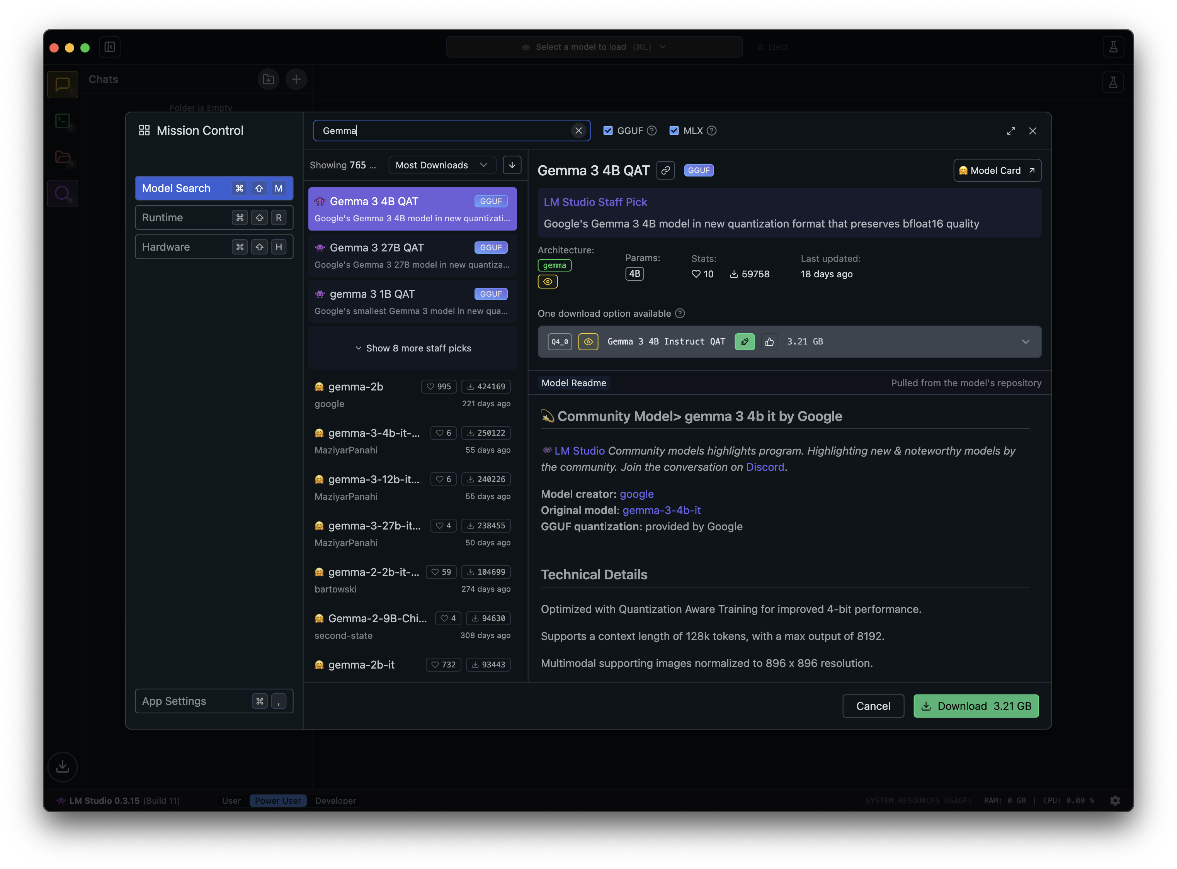Viewport: 1177px width, 869px height.
Task: Click the flask icon in the title bar
Action: point(1113,47)
